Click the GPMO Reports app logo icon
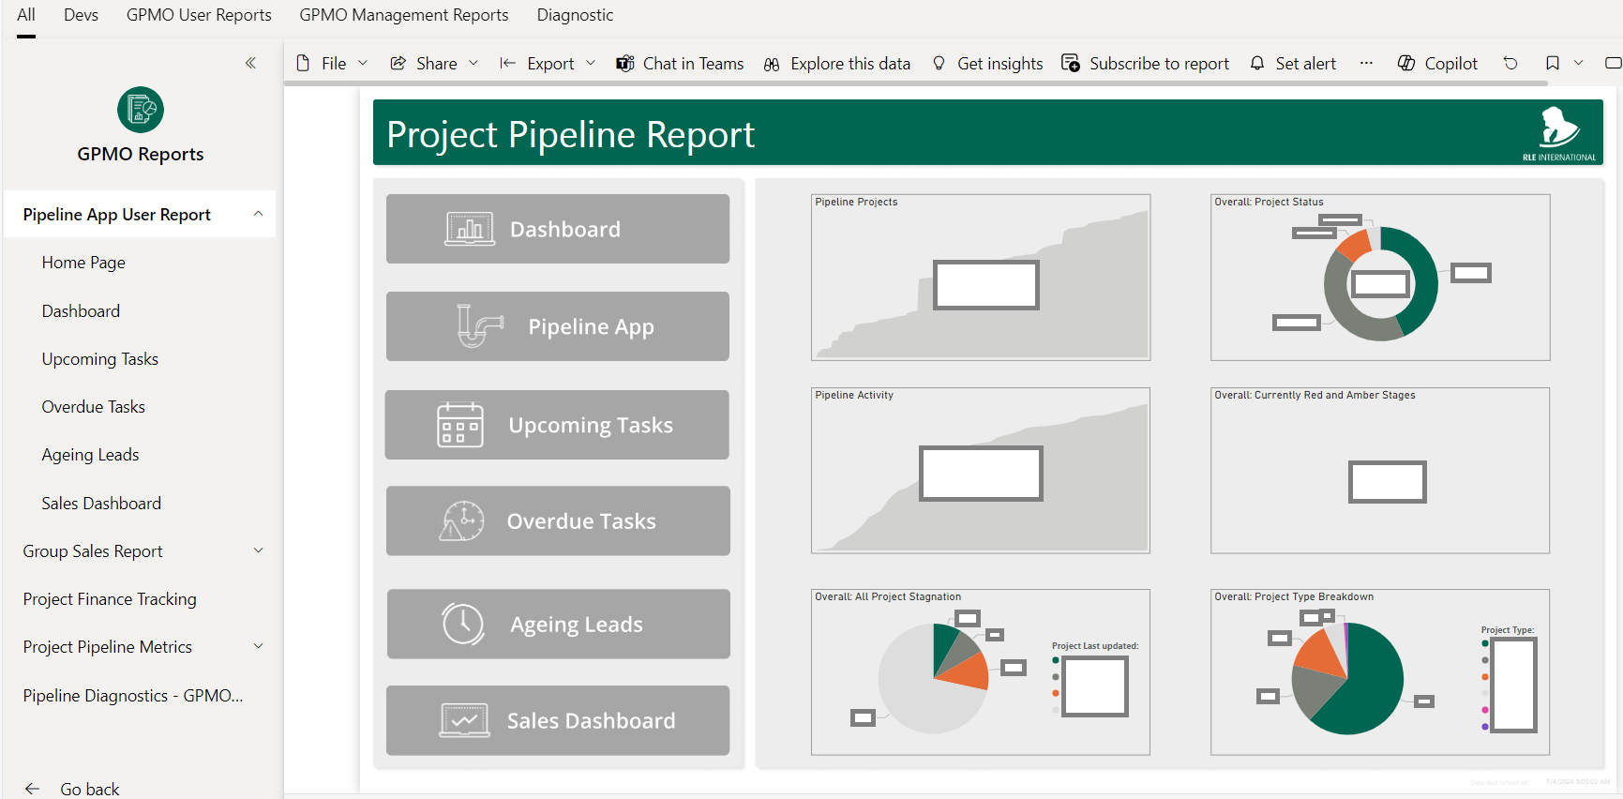The width and height of the screenshot is (1623, 799). click(141, 110)
